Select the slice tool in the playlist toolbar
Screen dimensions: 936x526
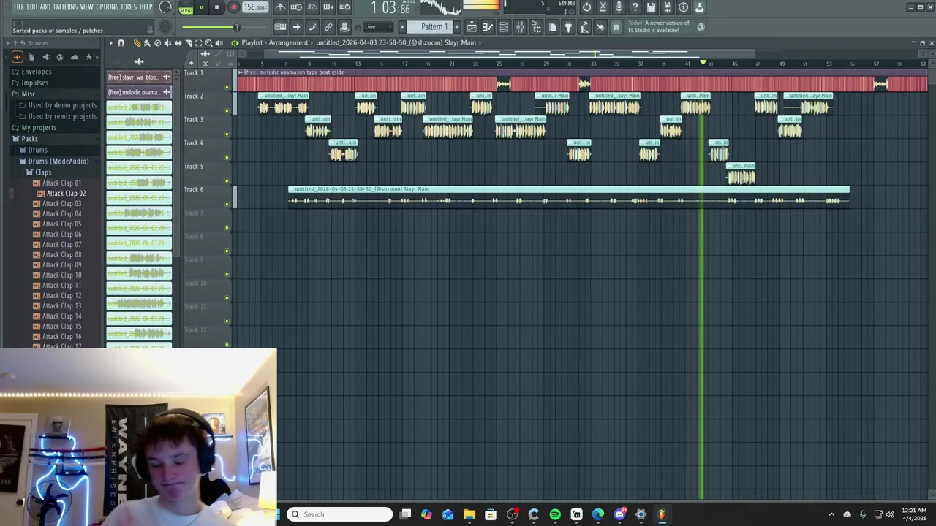click(x=188, y=43)
